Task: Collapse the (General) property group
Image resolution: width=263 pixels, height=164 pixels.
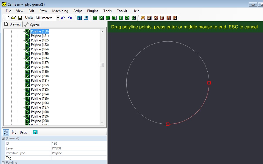Action: [3, 138]
